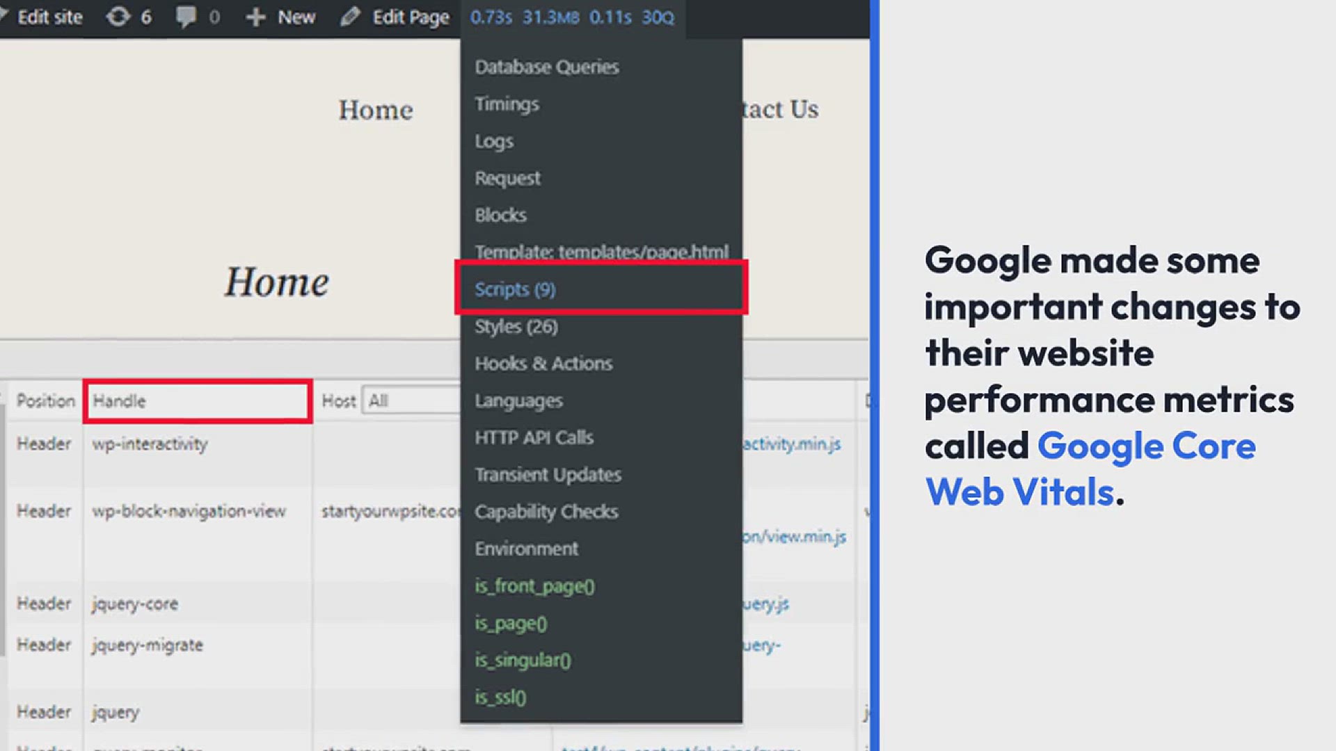Open Blocks menu entry

(x=500, y=215)
